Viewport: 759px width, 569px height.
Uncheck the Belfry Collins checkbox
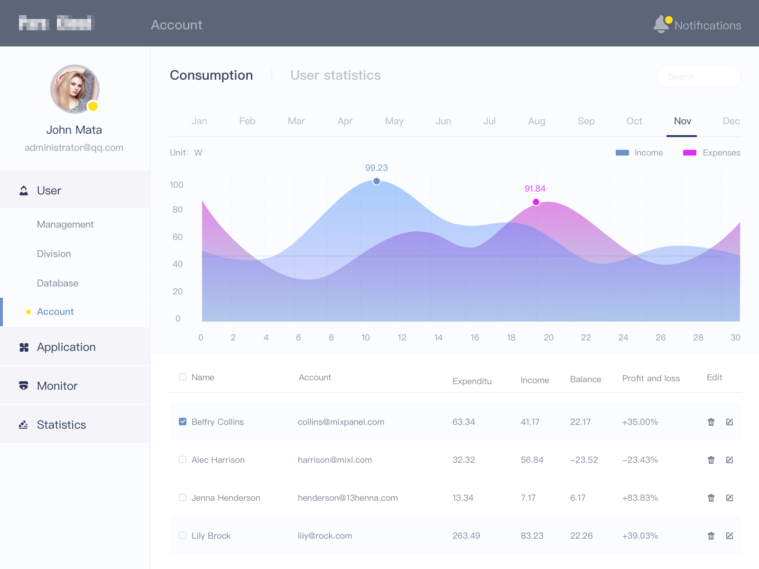pos(183,422)
